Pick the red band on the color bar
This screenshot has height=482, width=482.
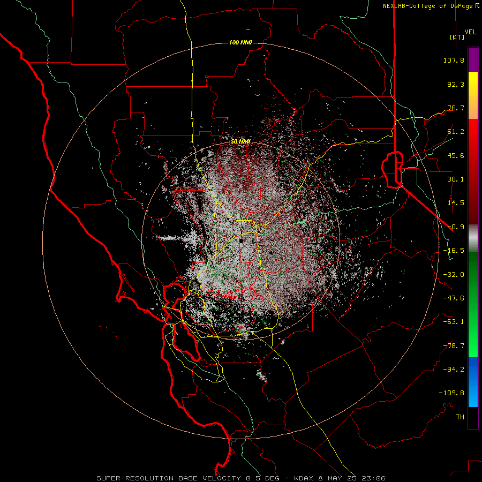coord(473,171)
